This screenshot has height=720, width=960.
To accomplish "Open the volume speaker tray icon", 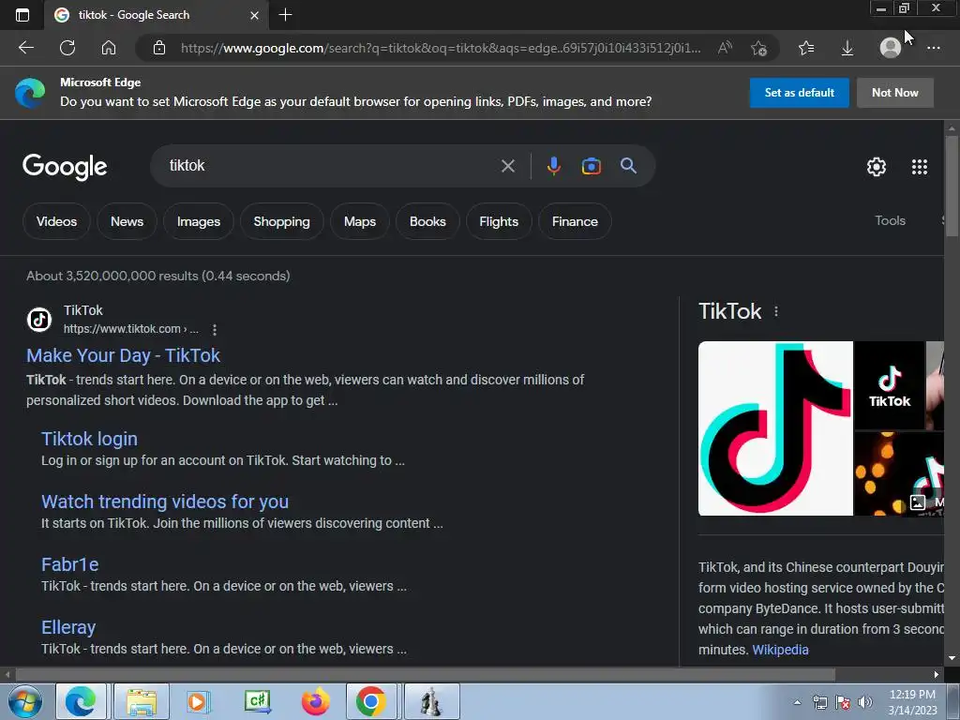I will coord(864,702).
